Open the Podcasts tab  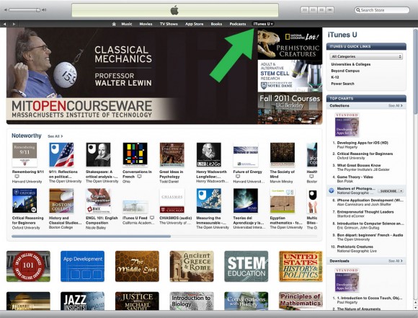click(x=238, y=24)
